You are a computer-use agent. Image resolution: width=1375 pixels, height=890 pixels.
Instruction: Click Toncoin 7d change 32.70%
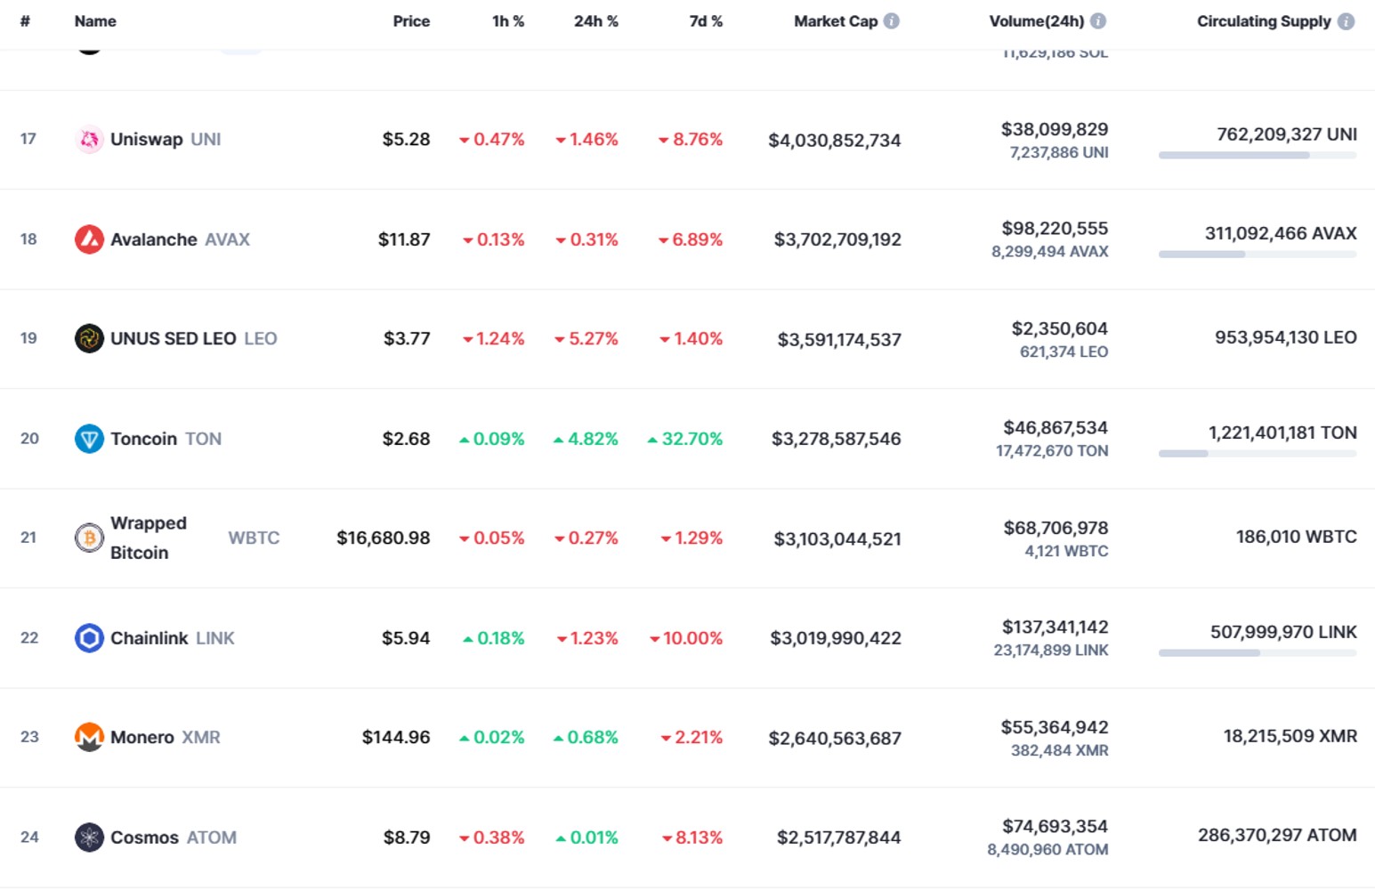coord(685,439)
